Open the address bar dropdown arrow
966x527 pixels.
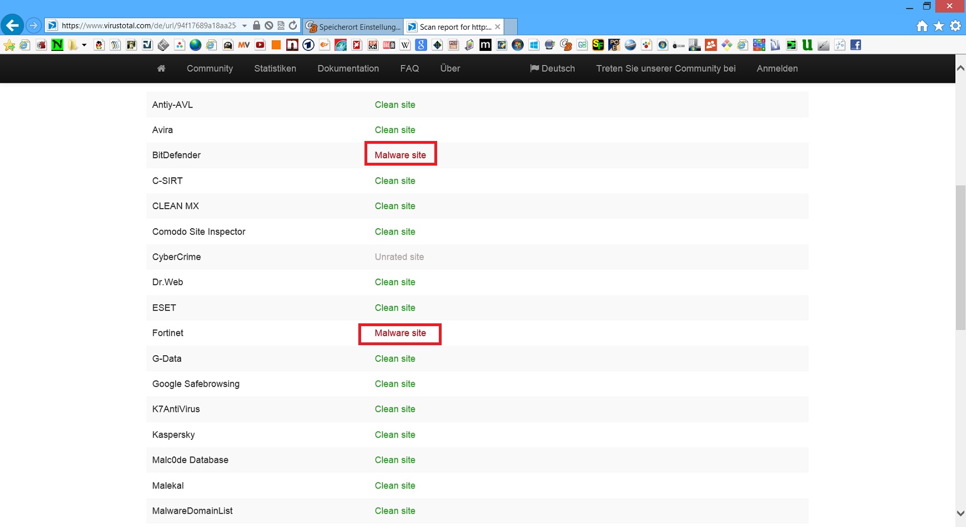244,26
